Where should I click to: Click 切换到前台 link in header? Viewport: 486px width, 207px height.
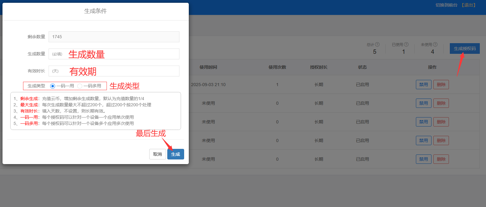click(x=446, y=5)
